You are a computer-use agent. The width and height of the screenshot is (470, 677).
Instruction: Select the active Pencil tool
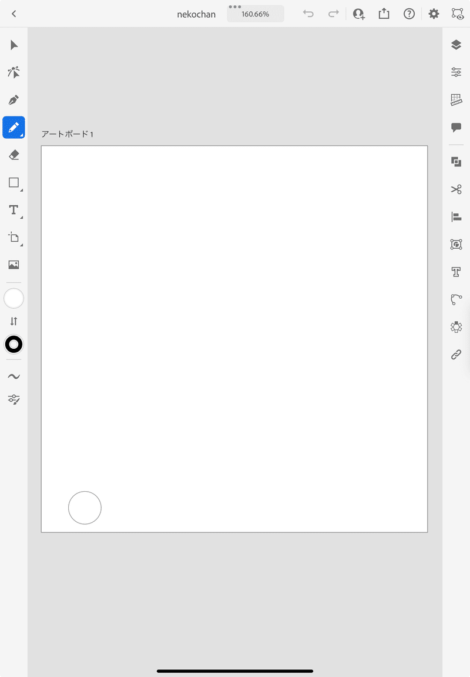click(x=14, y=128)
